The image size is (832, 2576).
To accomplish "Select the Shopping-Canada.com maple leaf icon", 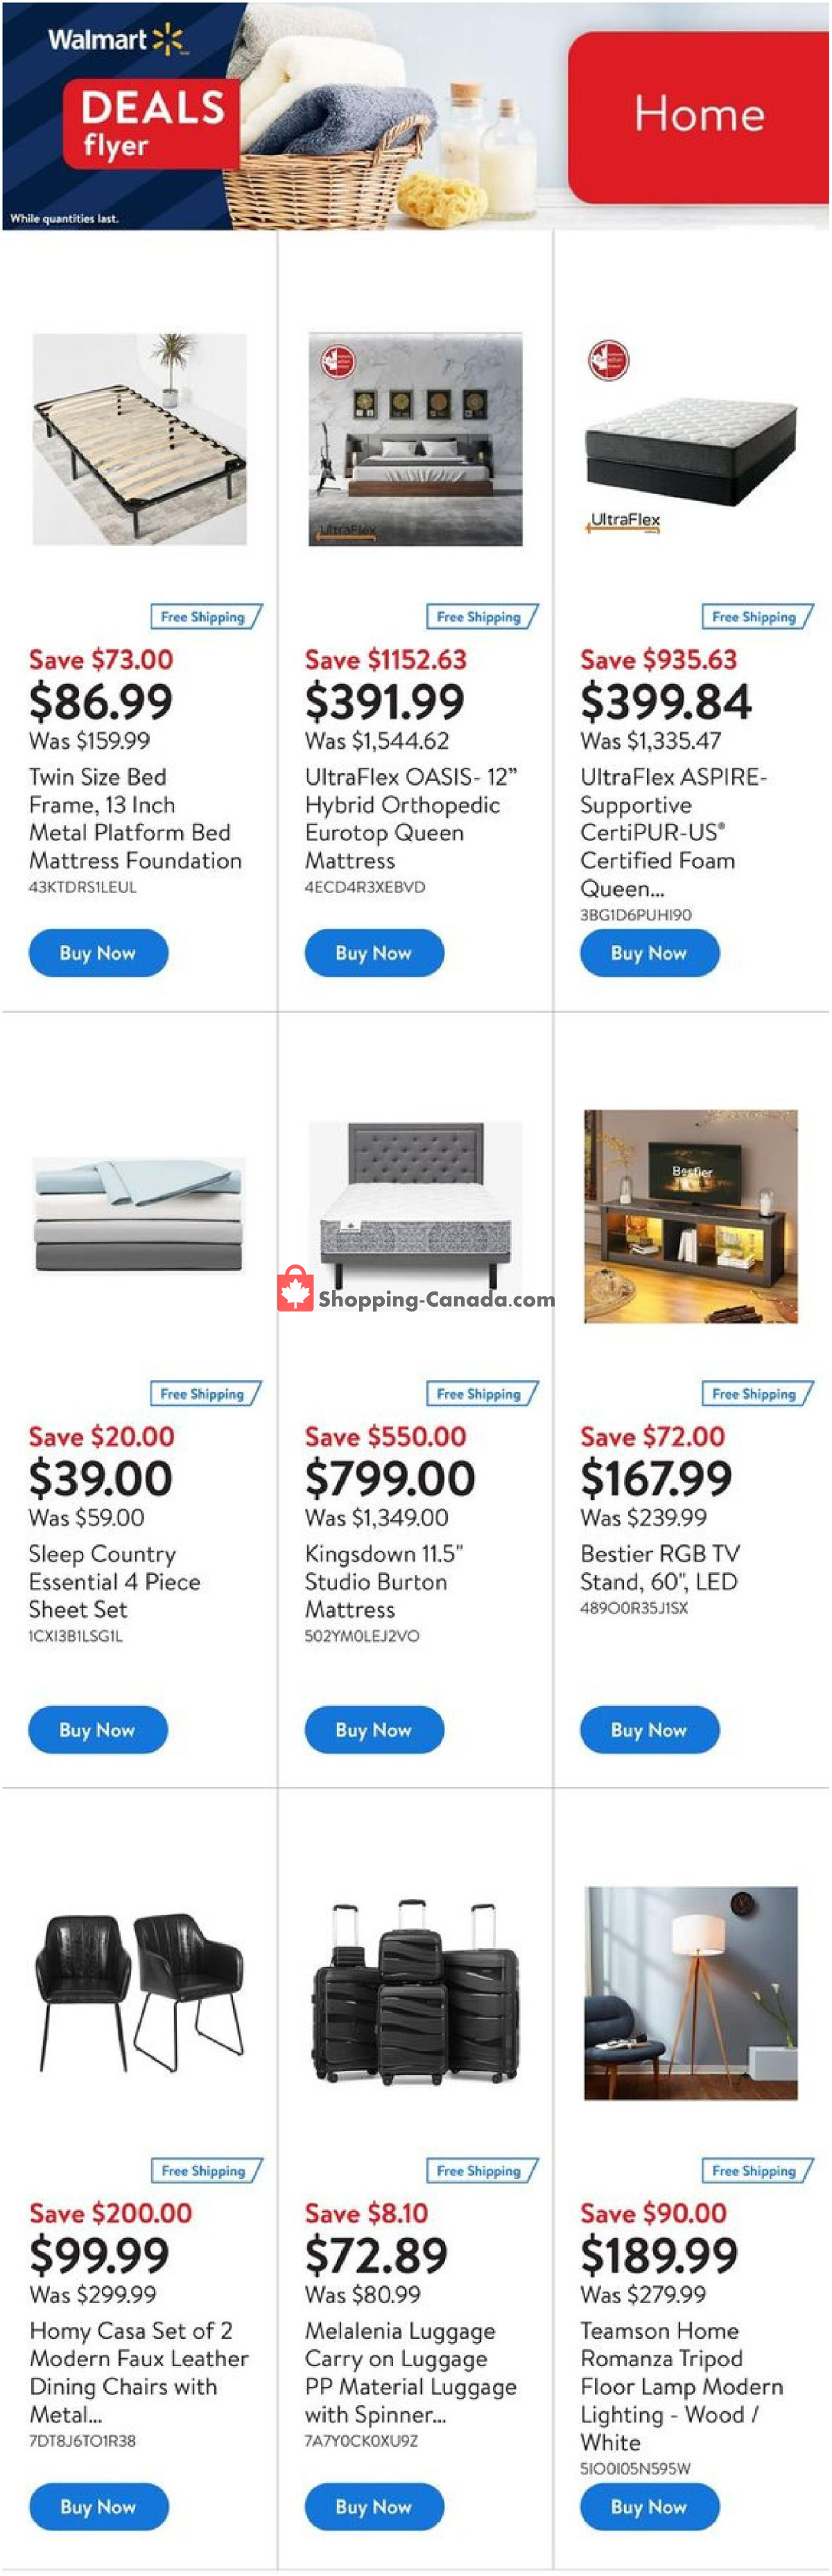I will [295, 1293].
